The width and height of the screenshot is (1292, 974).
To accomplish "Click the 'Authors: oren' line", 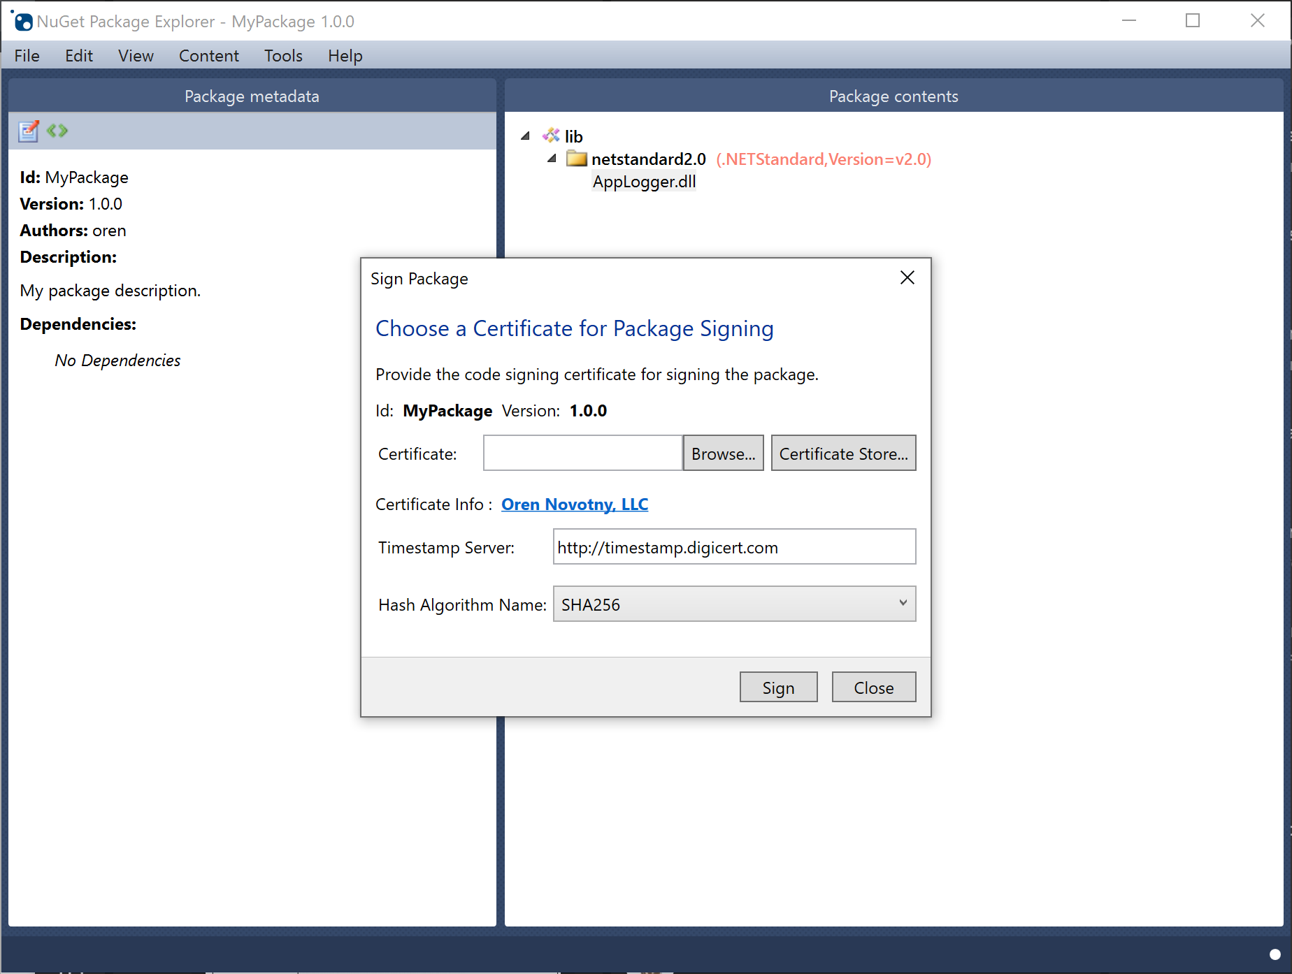I will [73, 231].
